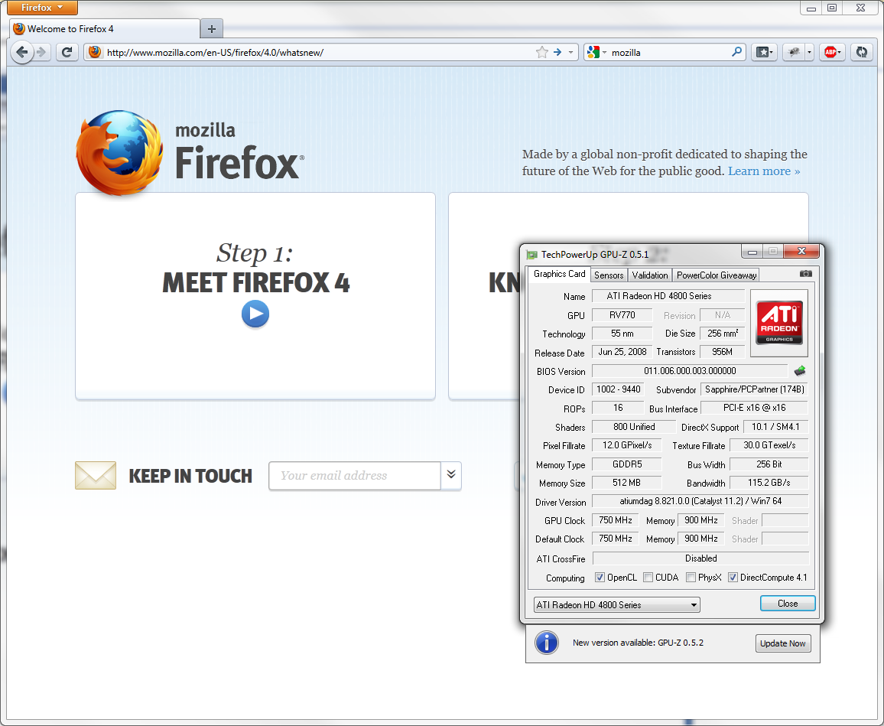Click the Texture Fillrate value 30.0 GTexel/s

tap(769, 445)
